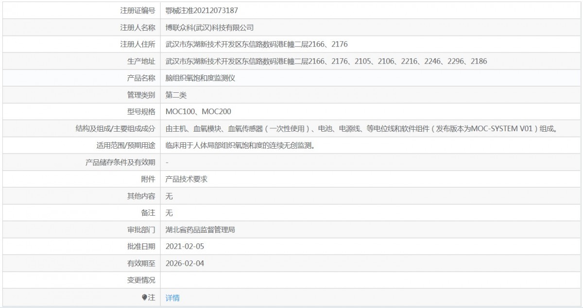Viewport: 583px width, 308px height.
Task: Select approving department 湖北省药品监督管理局
Action: tap(200, 230)
